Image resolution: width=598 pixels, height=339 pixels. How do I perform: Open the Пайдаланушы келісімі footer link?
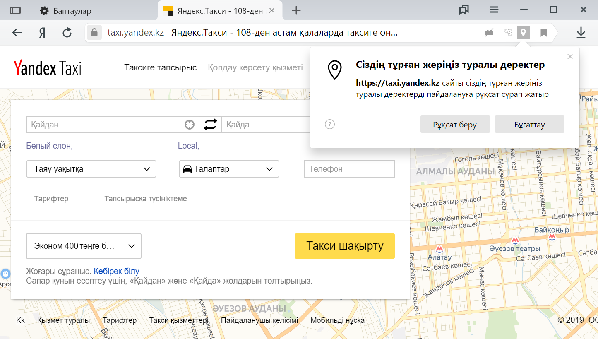(x=259, y=320)
